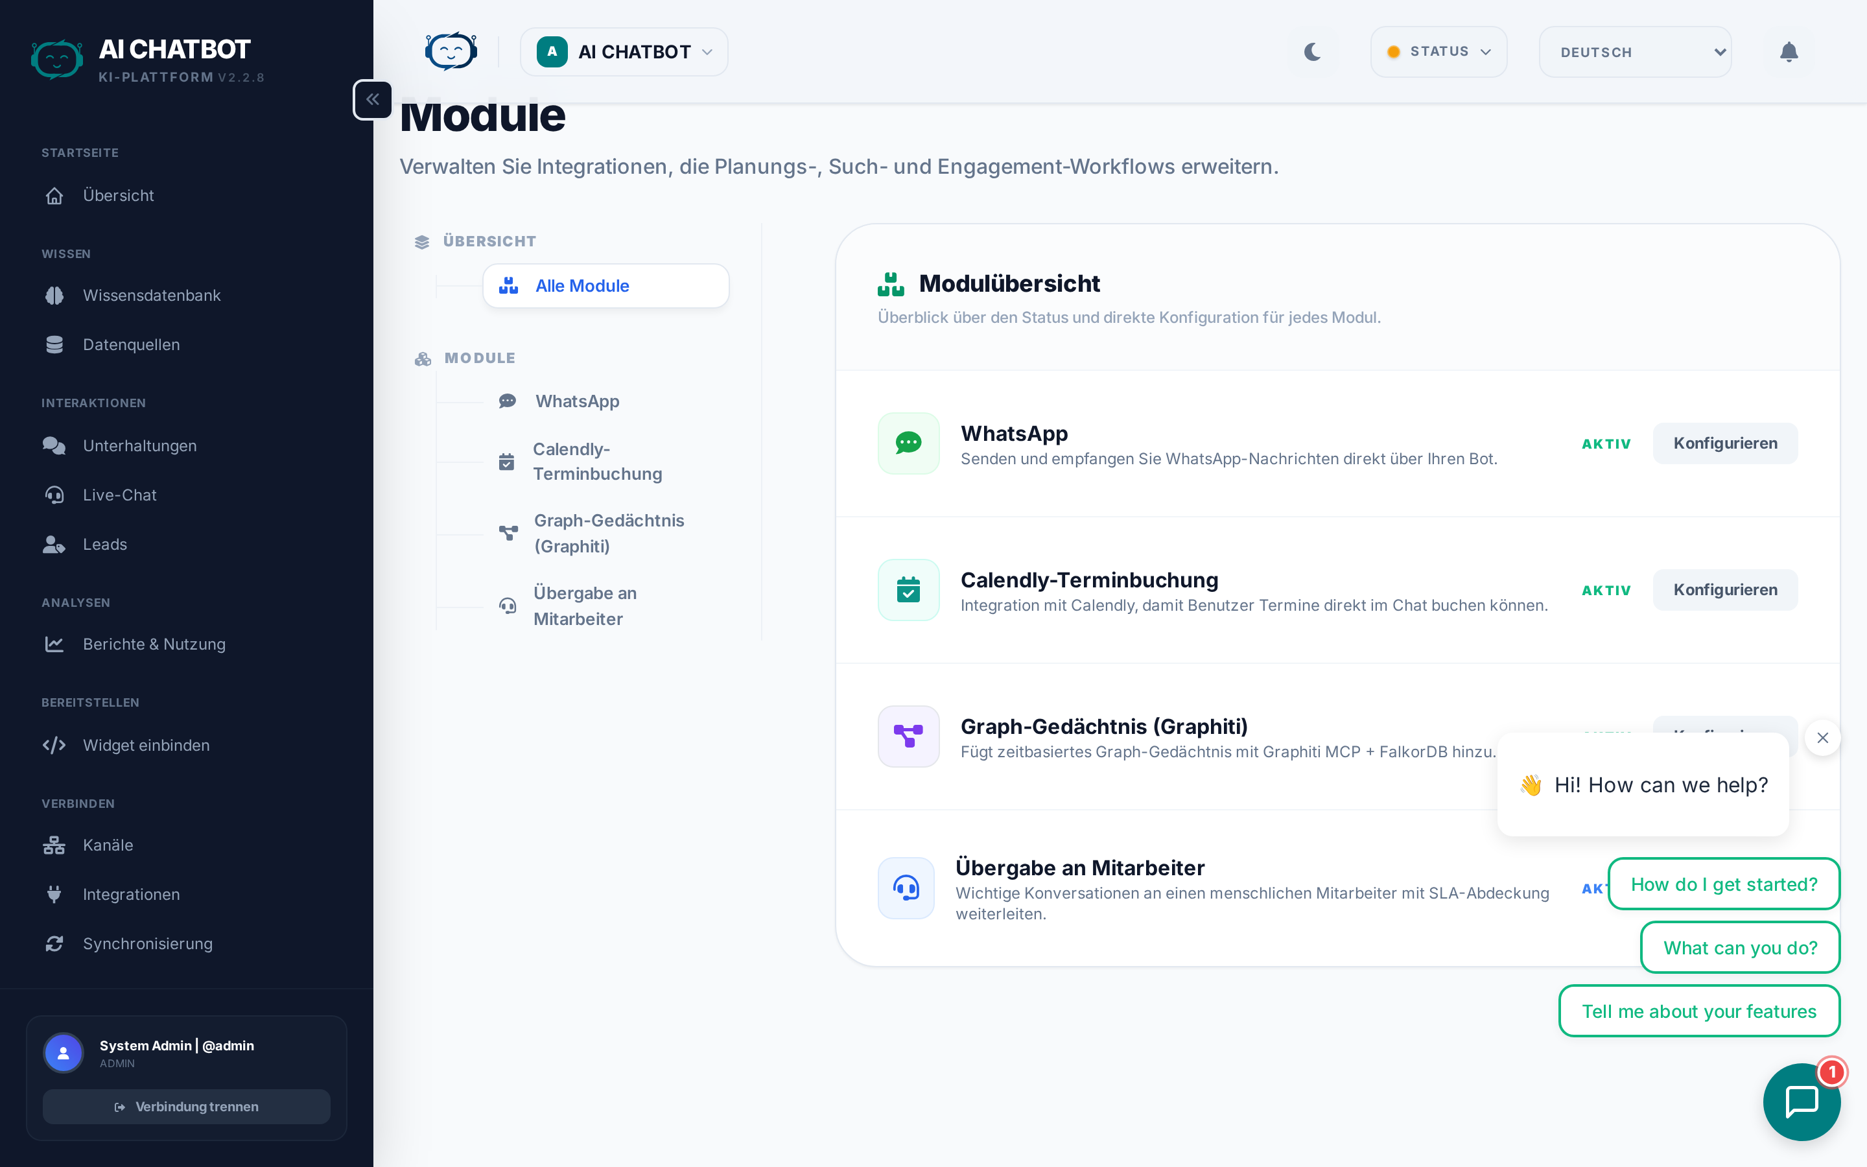Viewport: 1867px width, 1167px height.
Task: Click the notification bell icon
Action: pyautogui.click(x=1789, y=52)
